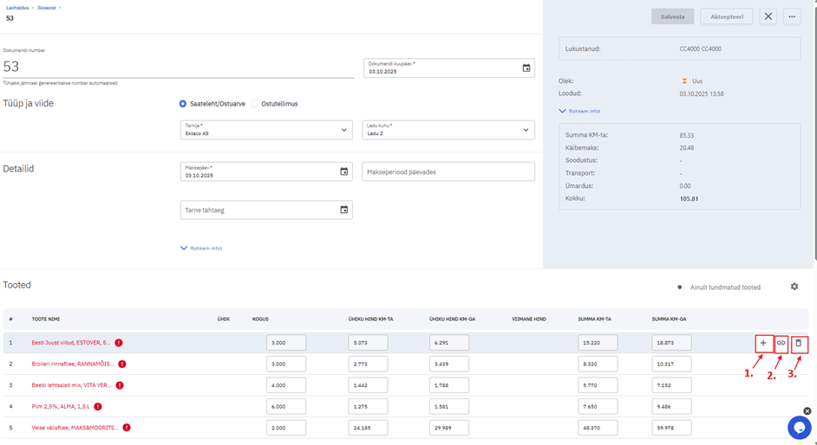Click the X close icon next to Aktsepteeri
817x445 pixels.
coord(768,16)
